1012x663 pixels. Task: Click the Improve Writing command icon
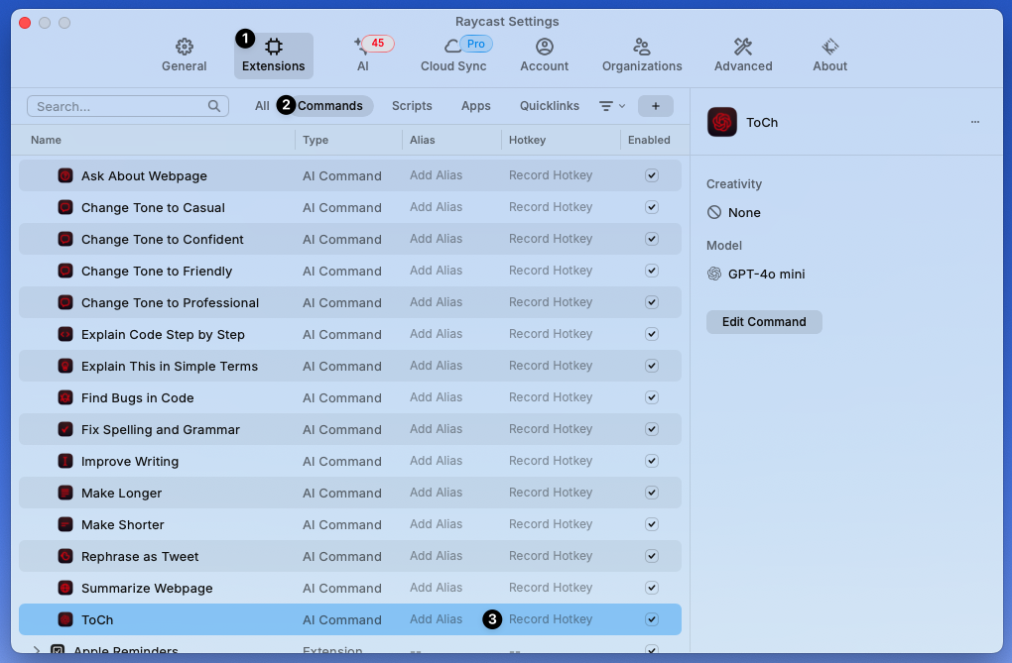click(x=65, y=461)
